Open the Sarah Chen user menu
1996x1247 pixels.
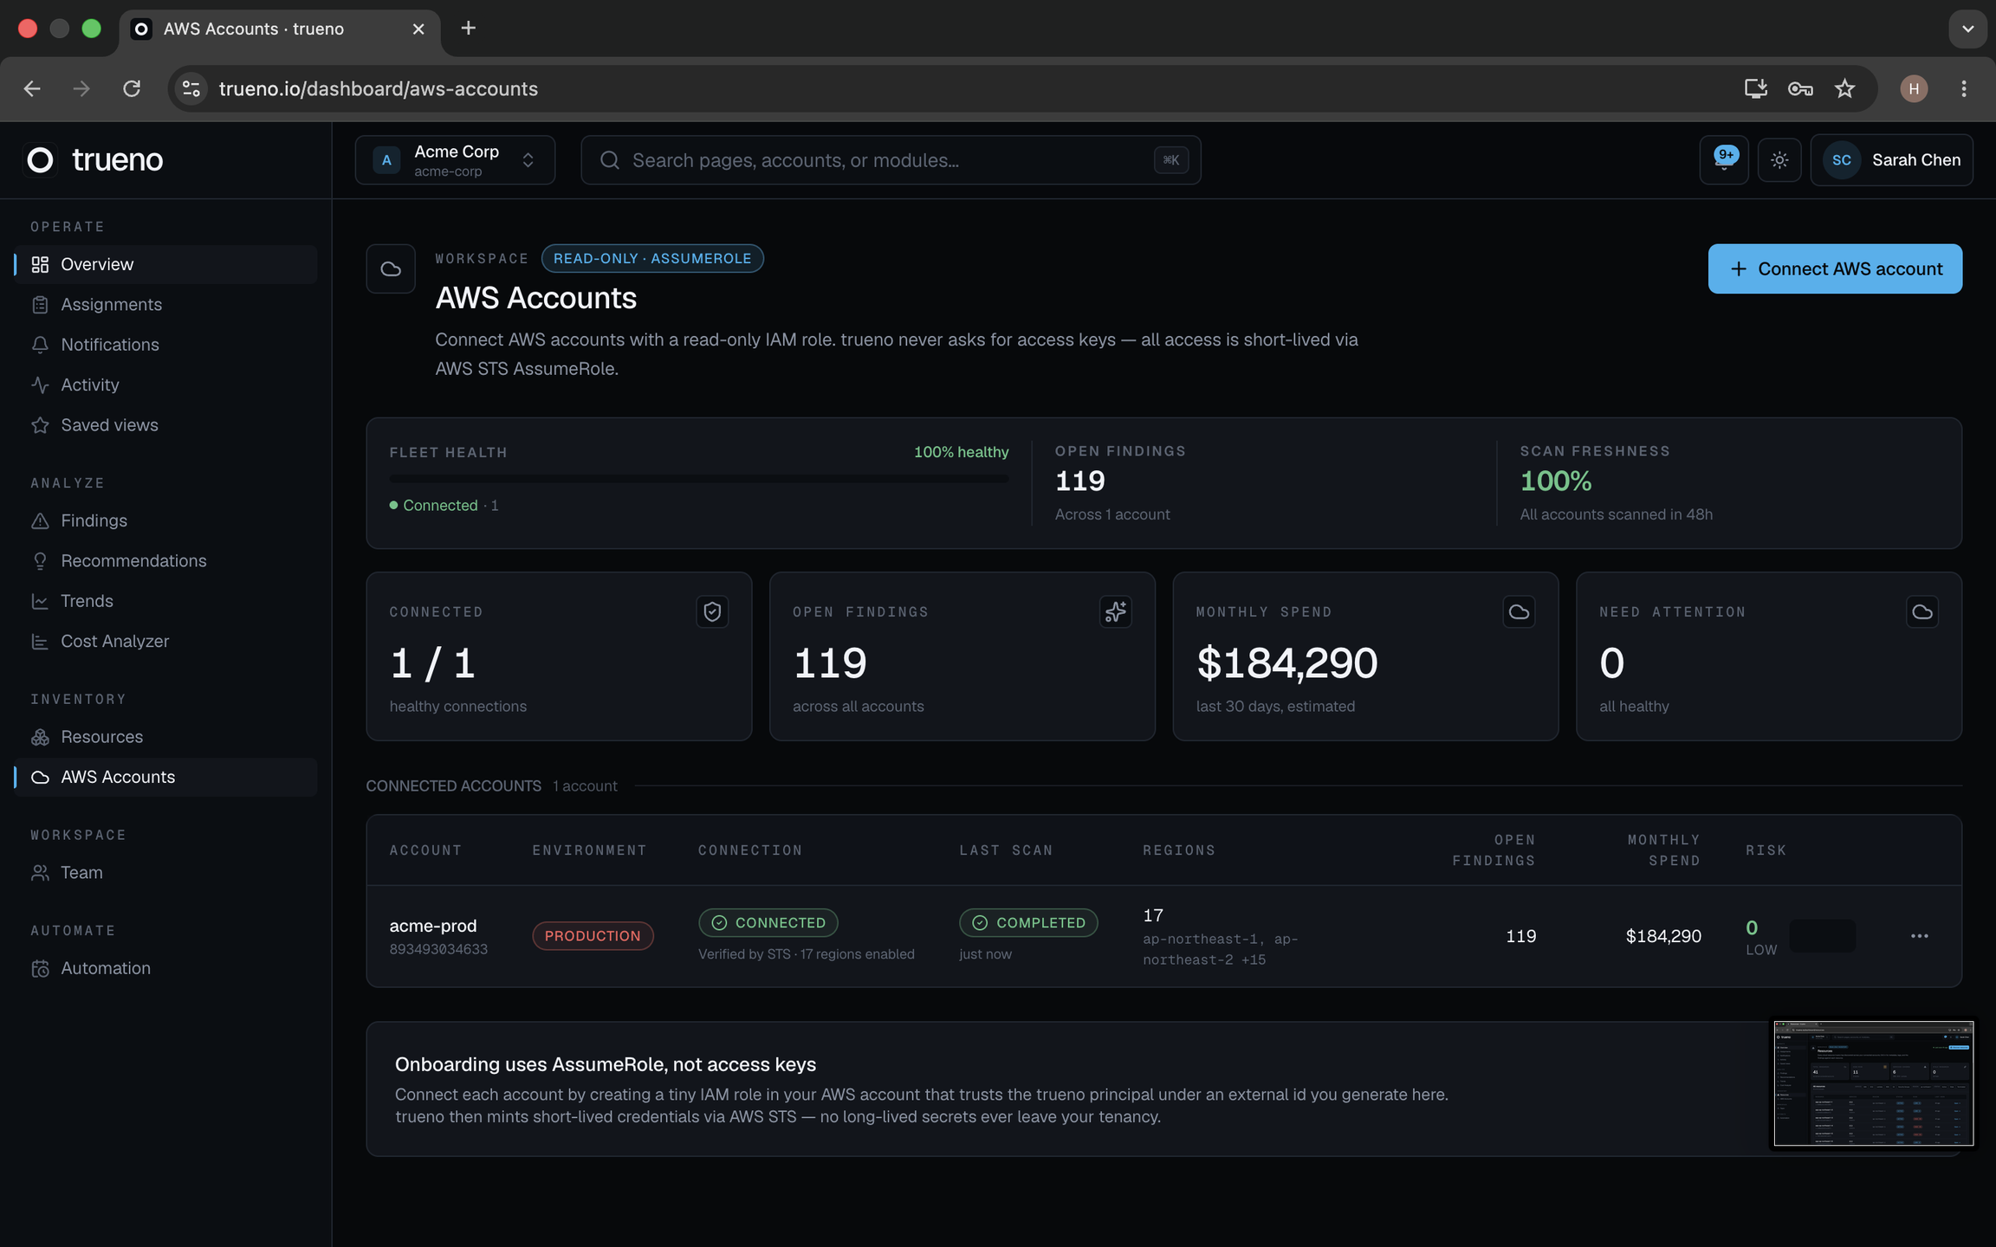(x=1892, y=160)
